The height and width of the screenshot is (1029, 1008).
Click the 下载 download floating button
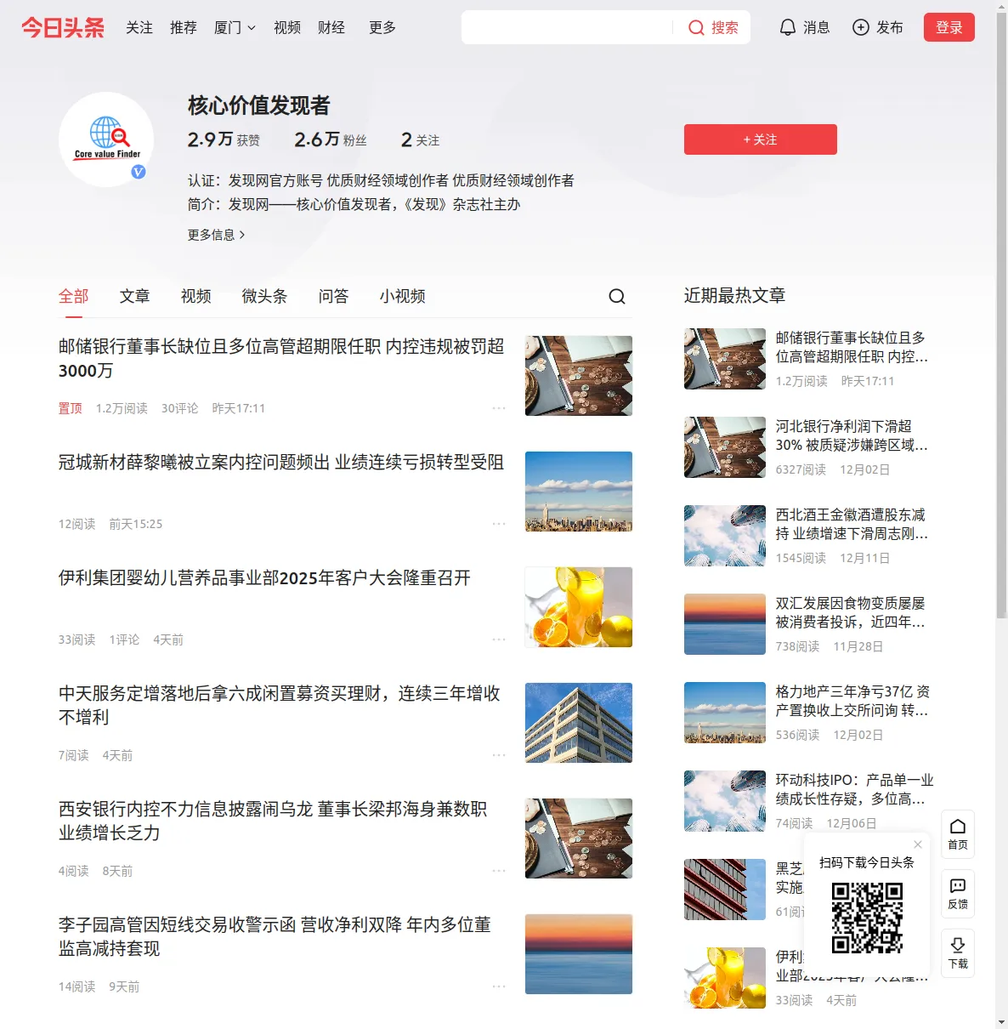pyautogui.click(x=958, y=953)
